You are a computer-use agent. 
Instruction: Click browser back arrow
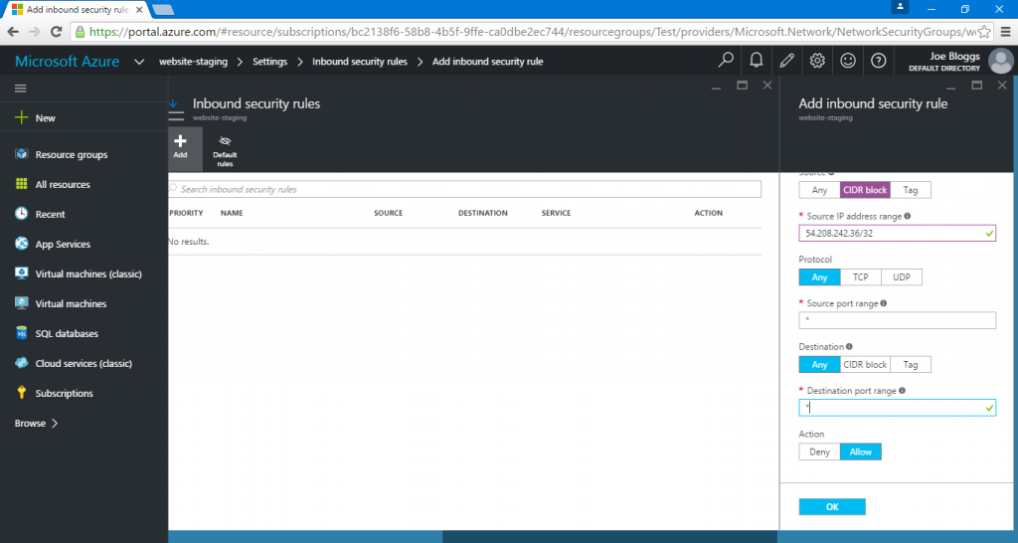point(13,31)
